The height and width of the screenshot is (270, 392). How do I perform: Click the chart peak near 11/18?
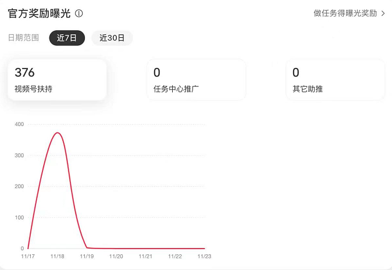[x=58, y=133]
